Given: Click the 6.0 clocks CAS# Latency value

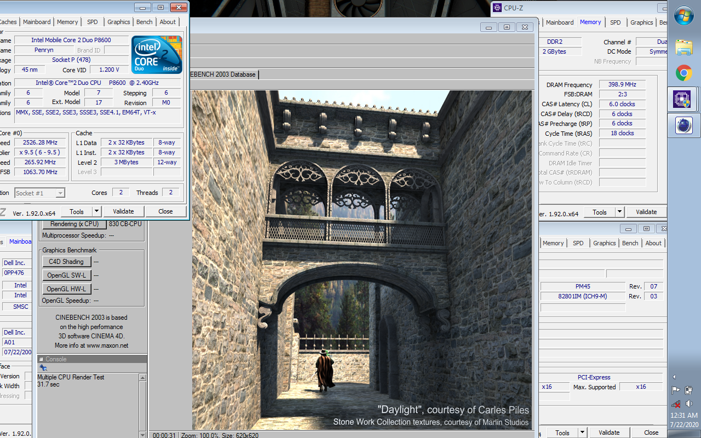Looking at the screenshot, I should (x=622, y=104).
